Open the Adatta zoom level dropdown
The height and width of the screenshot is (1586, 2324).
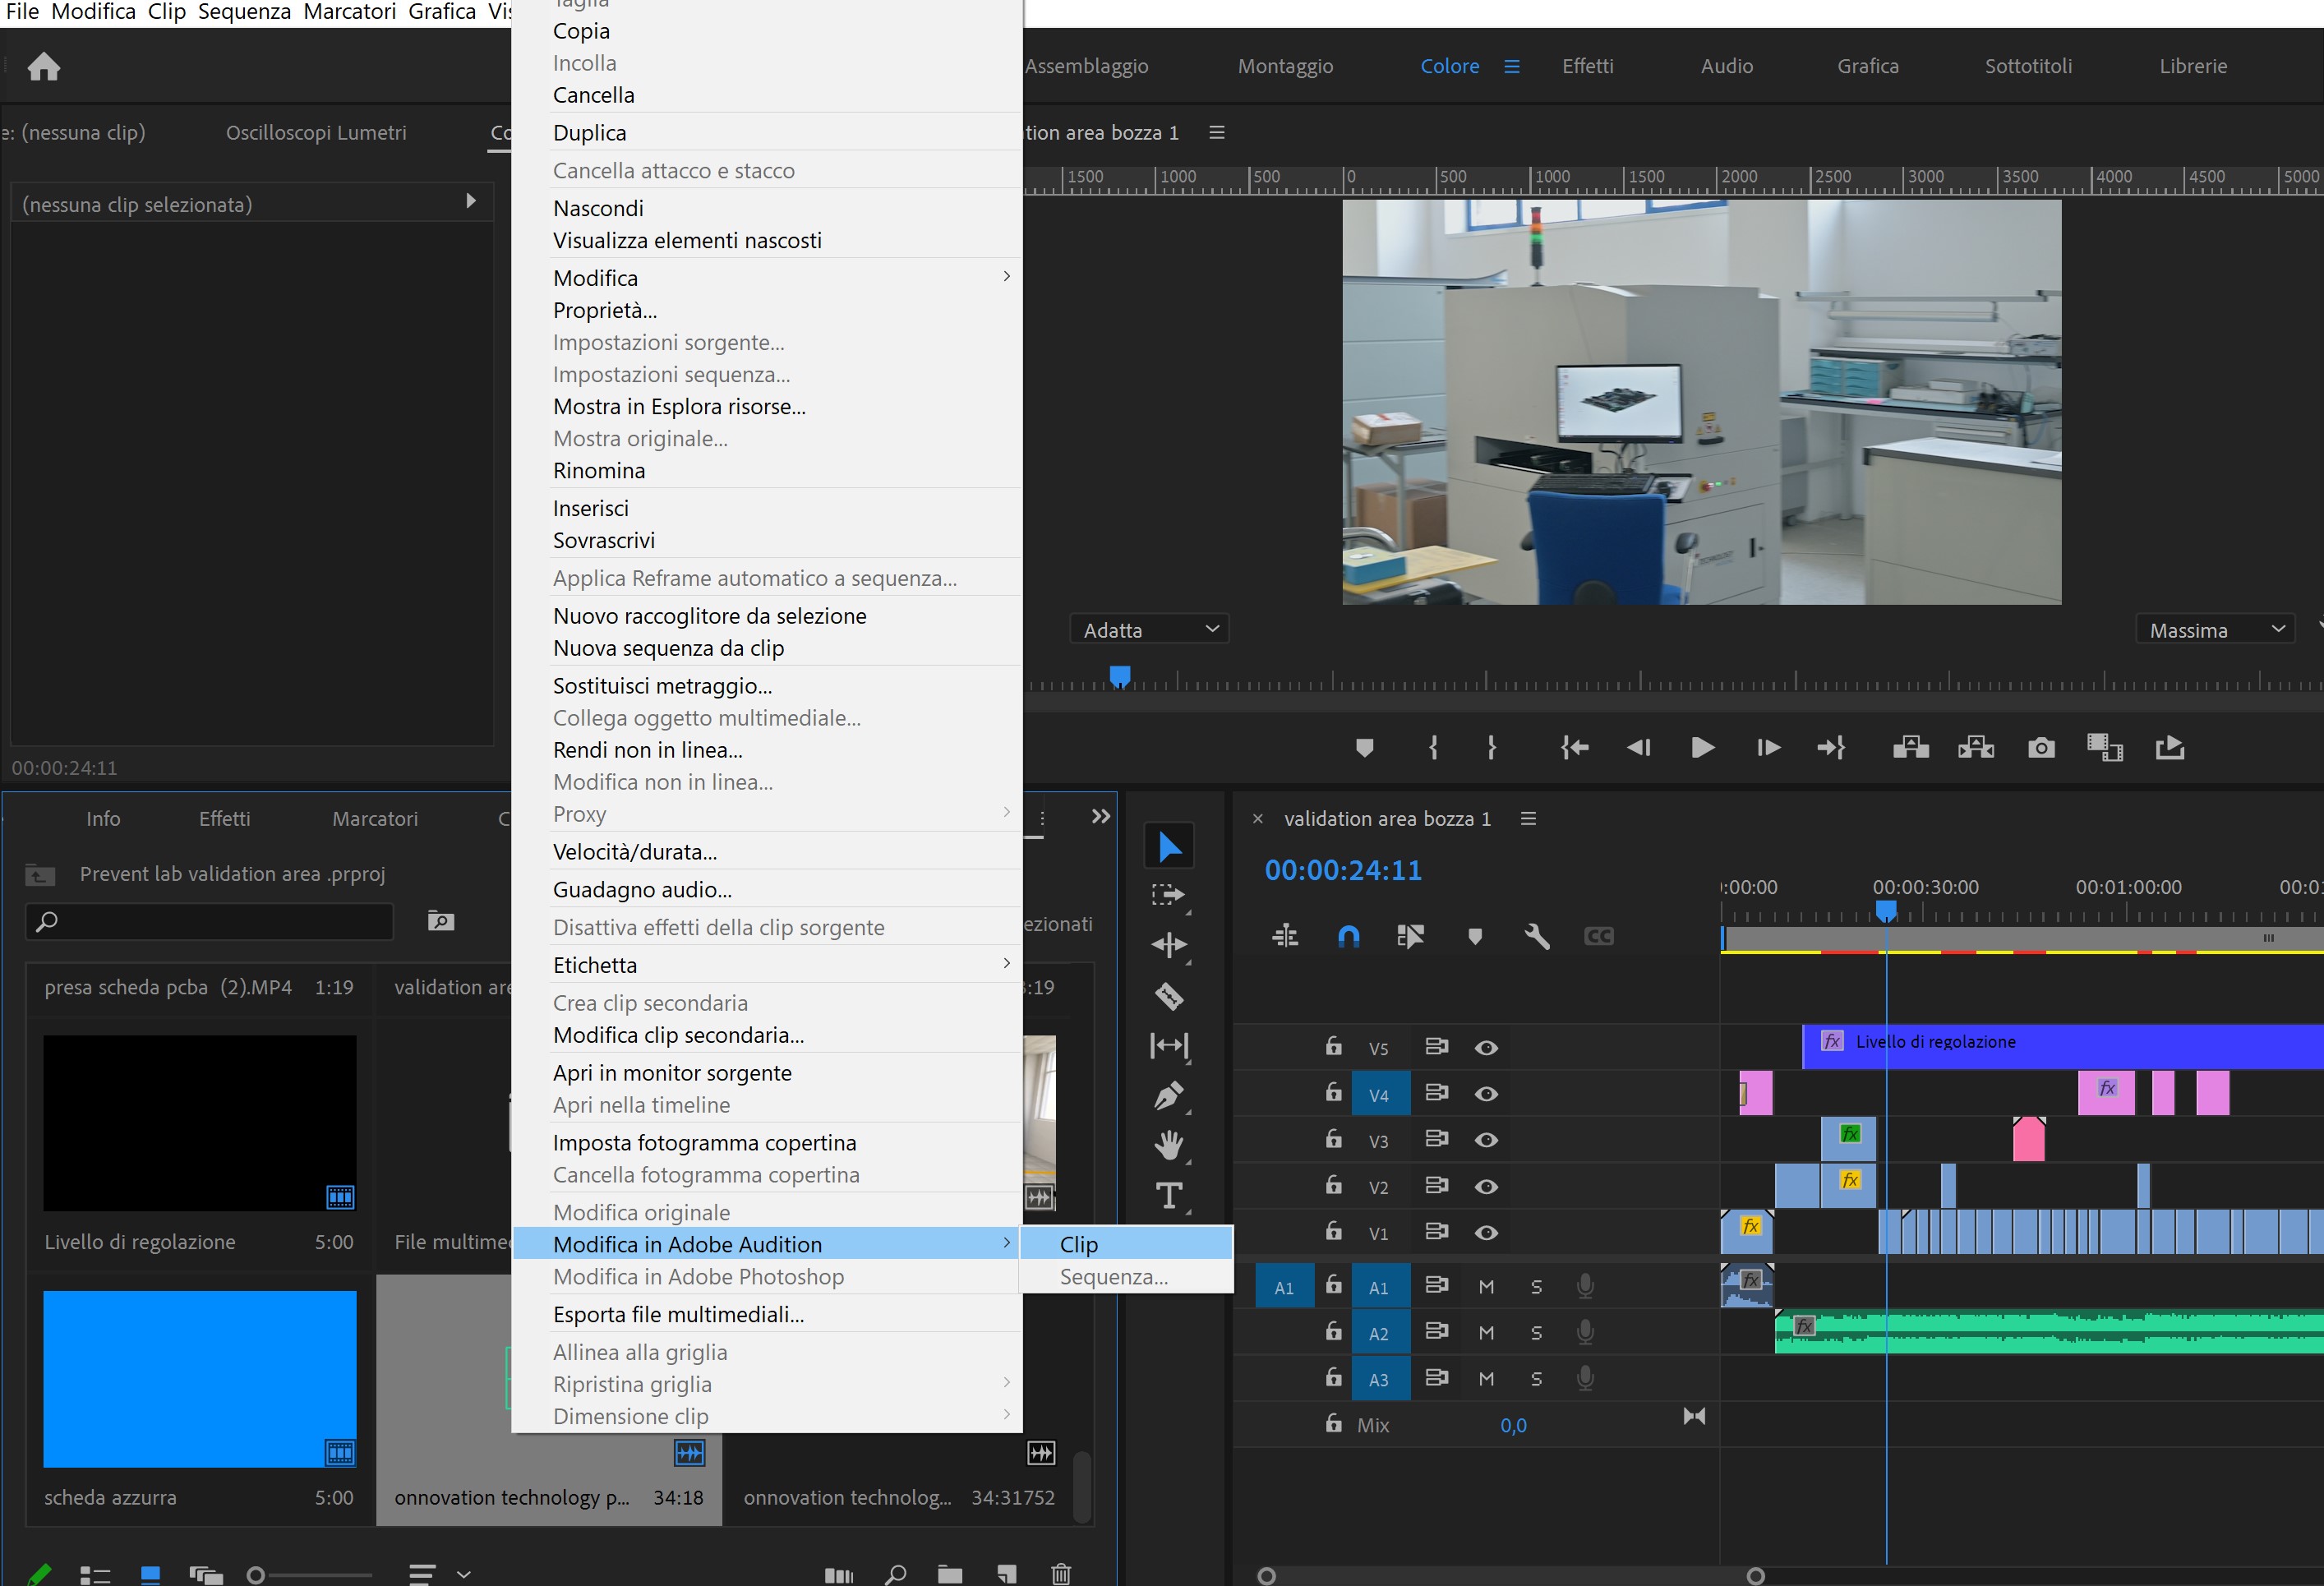(1148, 628)
